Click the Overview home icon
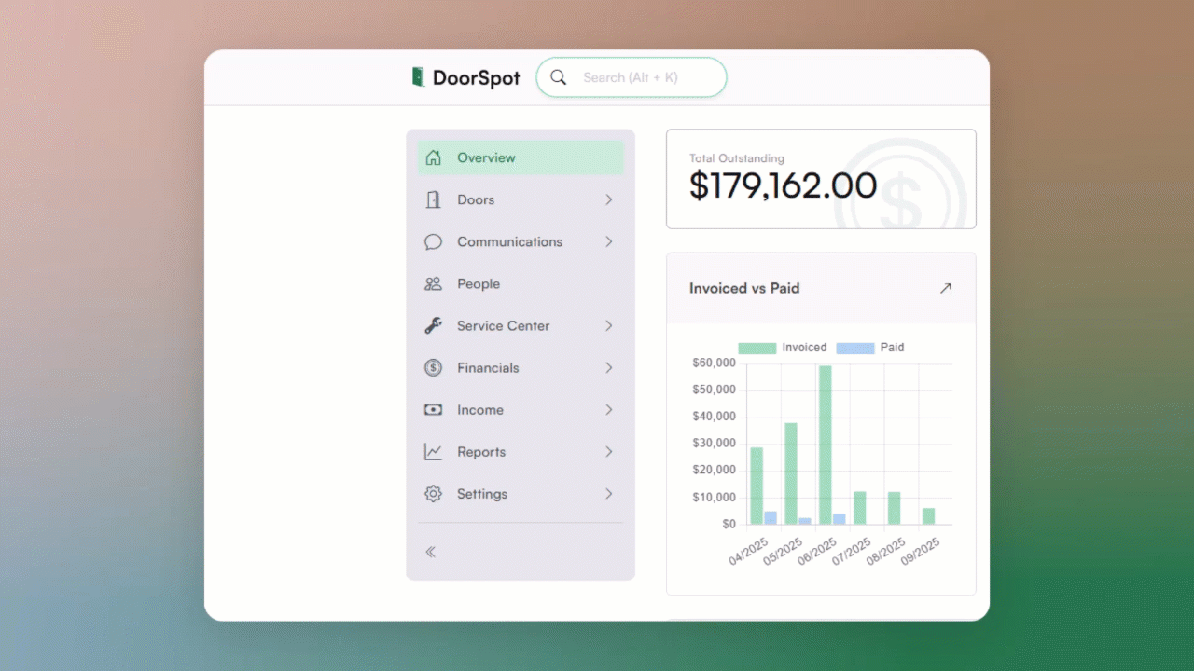 point(433,157)
